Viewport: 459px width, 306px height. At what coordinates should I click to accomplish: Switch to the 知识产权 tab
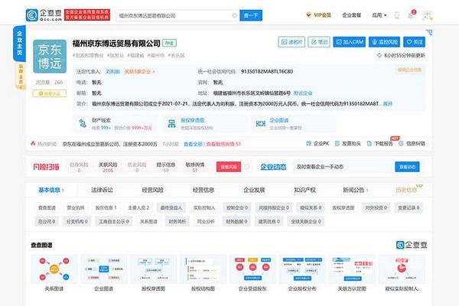pyautogui.click(x=304, y=190)
